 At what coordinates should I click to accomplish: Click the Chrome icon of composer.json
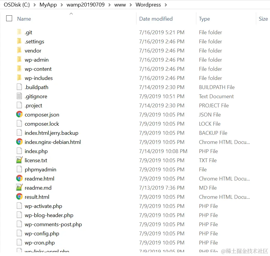19,114
